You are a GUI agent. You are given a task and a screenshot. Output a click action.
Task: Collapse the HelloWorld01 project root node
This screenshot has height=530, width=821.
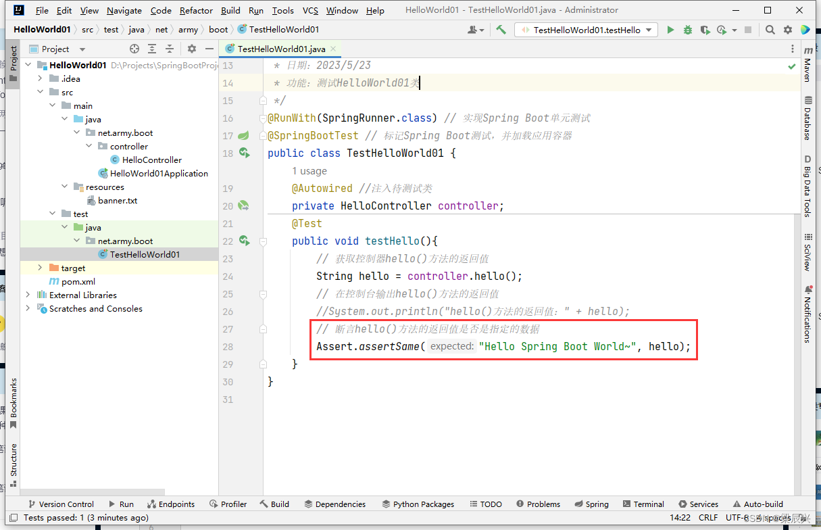point(29,66)
